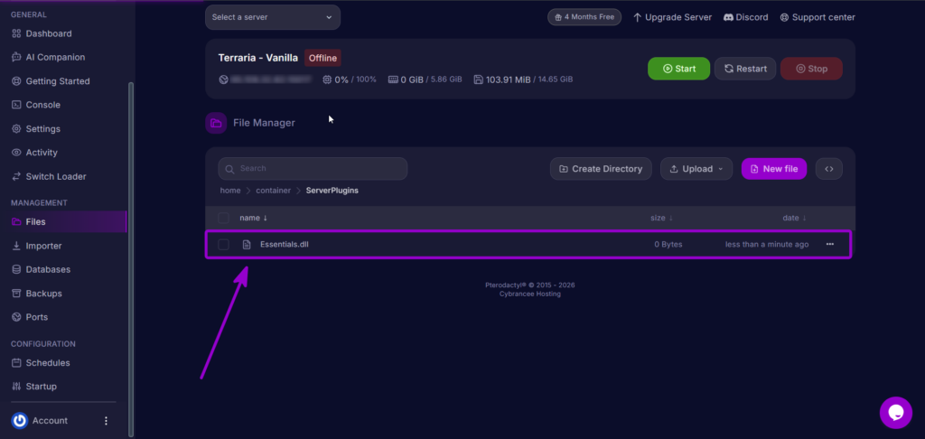Click the code brackets button
925x439 pixels.
(x=829, y=169)
